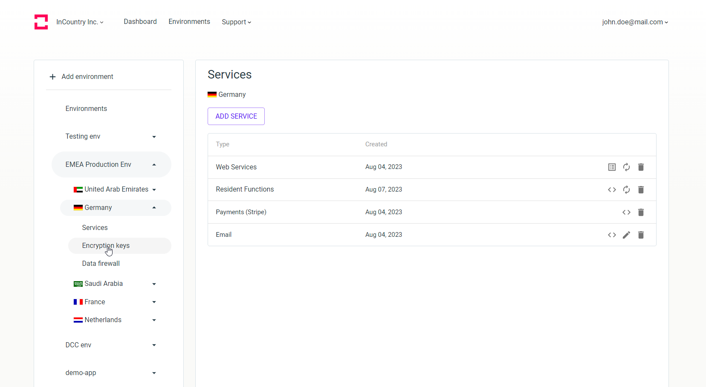Open the code view icon for Email service
The height and width of the screenshot is (387, 706).
pyautogui.click(x=612, y=235)
